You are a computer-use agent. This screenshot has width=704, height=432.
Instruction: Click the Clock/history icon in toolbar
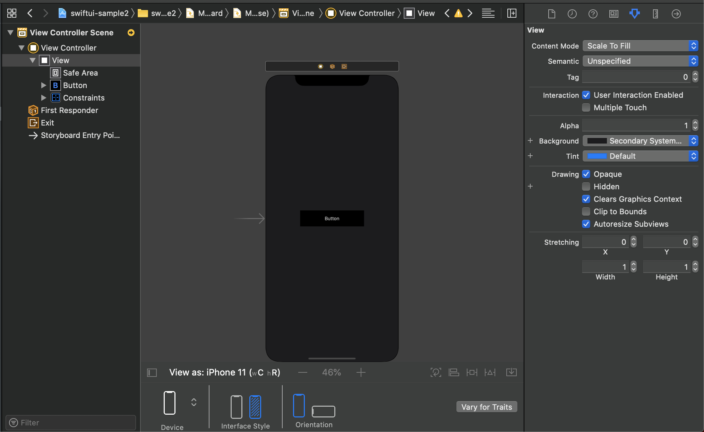[572, 14]
